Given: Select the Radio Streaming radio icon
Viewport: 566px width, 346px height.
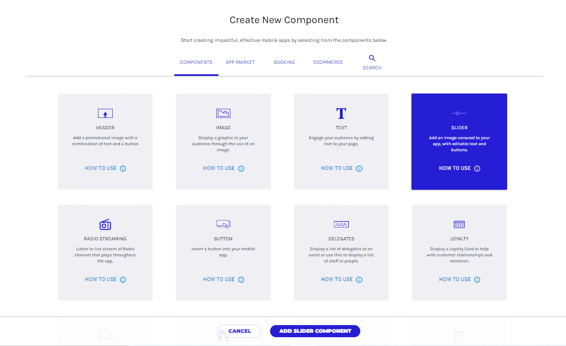Looking at the screenshot, I should click(105, 224).
